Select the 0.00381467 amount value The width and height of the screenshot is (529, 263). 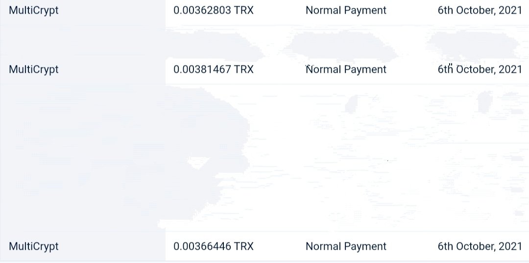(x=202, y=69)
